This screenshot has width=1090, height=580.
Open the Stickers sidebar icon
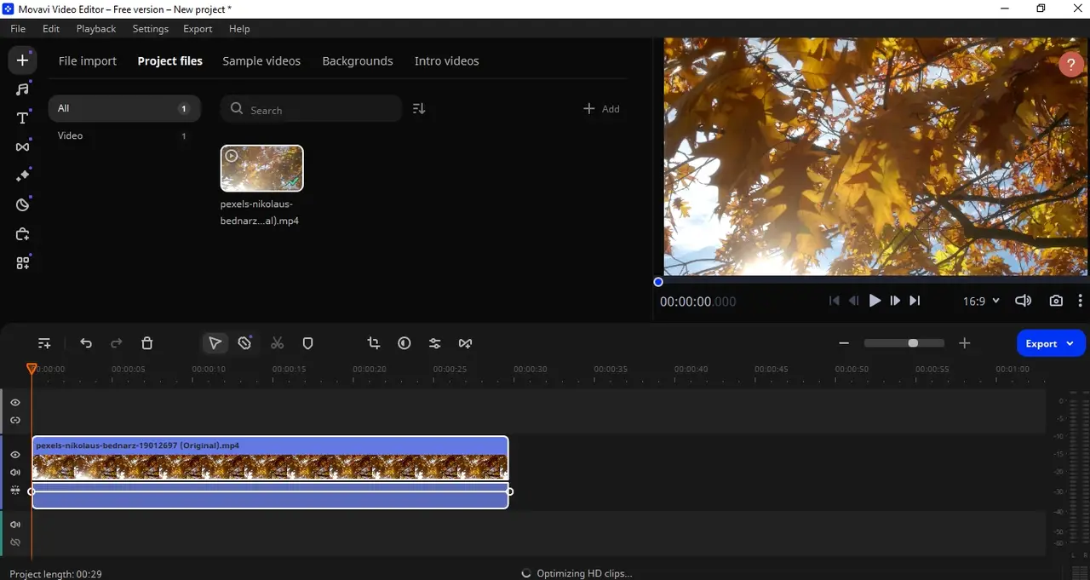coord(23,204)
